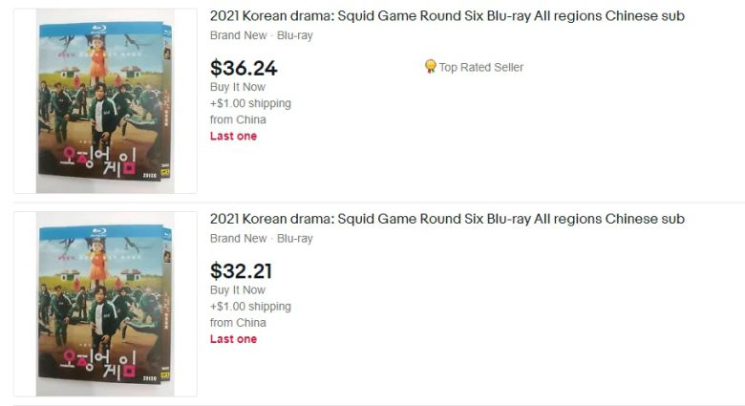Click the Top Rated Seller label text
The height and width of the screenshot is (406, 745).
pos(480,67)
